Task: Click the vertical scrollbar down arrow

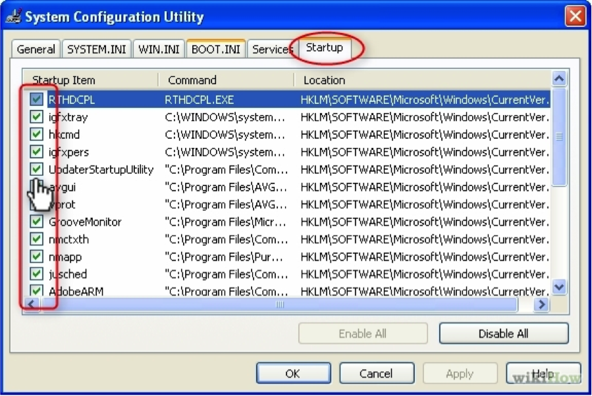Action: point(559,287)
